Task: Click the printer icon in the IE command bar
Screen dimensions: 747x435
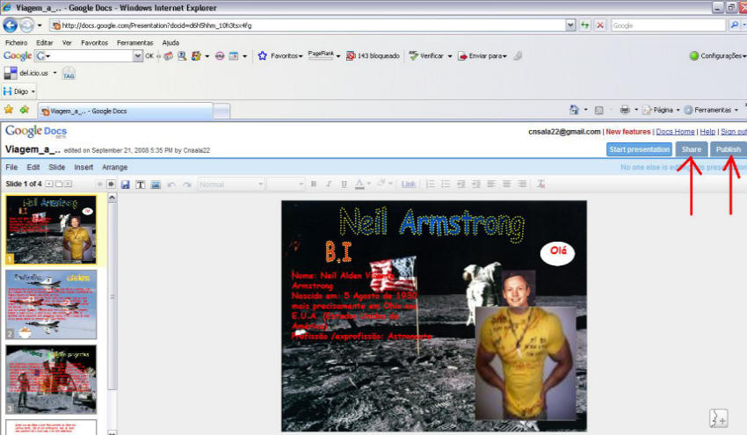Action: coord(625,110)
